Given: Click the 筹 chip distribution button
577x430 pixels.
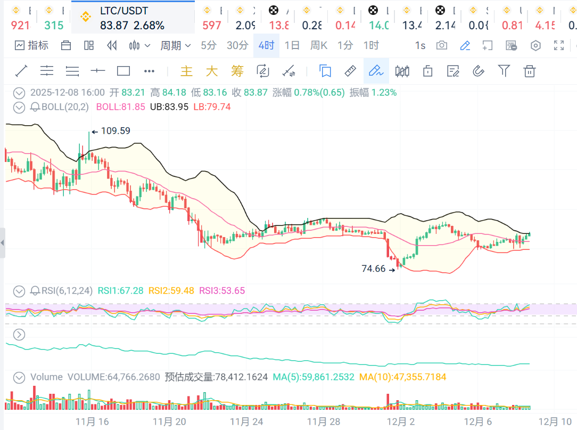Looking at the screenshot, I should pyautogui.click(x=237, y=71).
